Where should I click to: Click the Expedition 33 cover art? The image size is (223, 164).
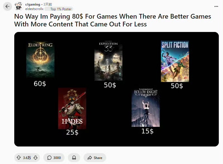(x=108, y=61)
